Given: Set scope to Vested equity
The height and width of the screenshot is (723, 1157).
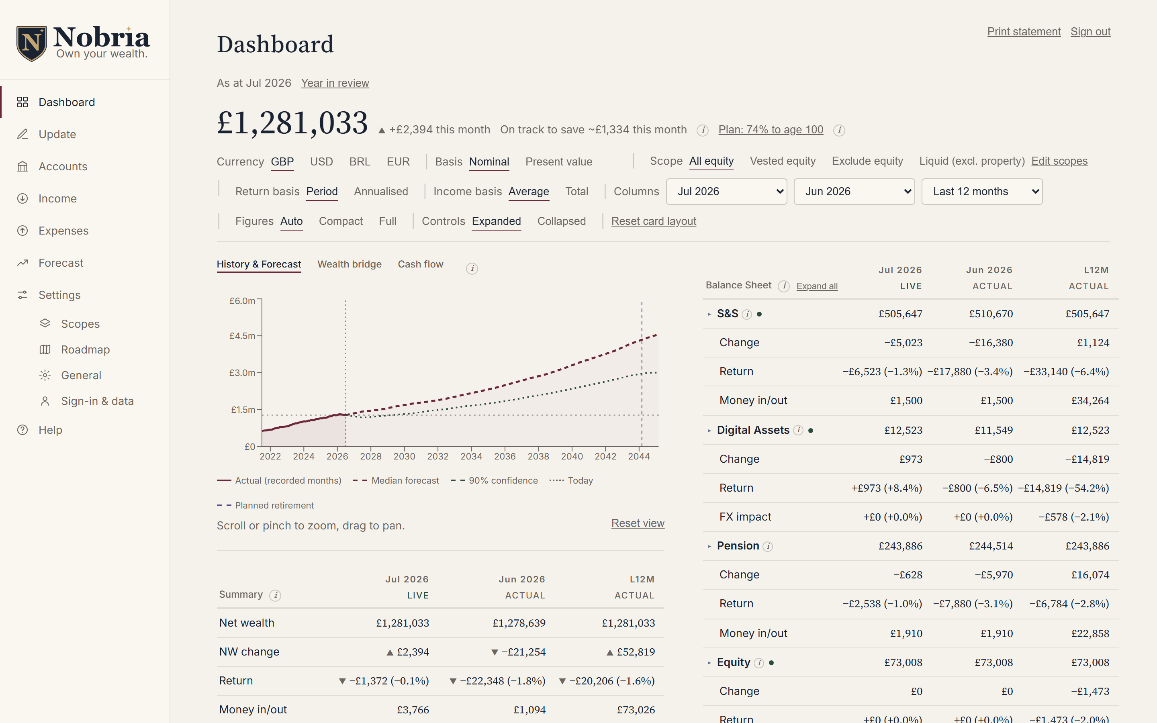Looking at the screenshot, I should tap(783, 161).
